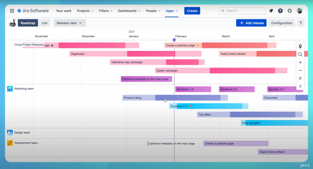Click the November month header
313x169 pixels.
point(42,36)
